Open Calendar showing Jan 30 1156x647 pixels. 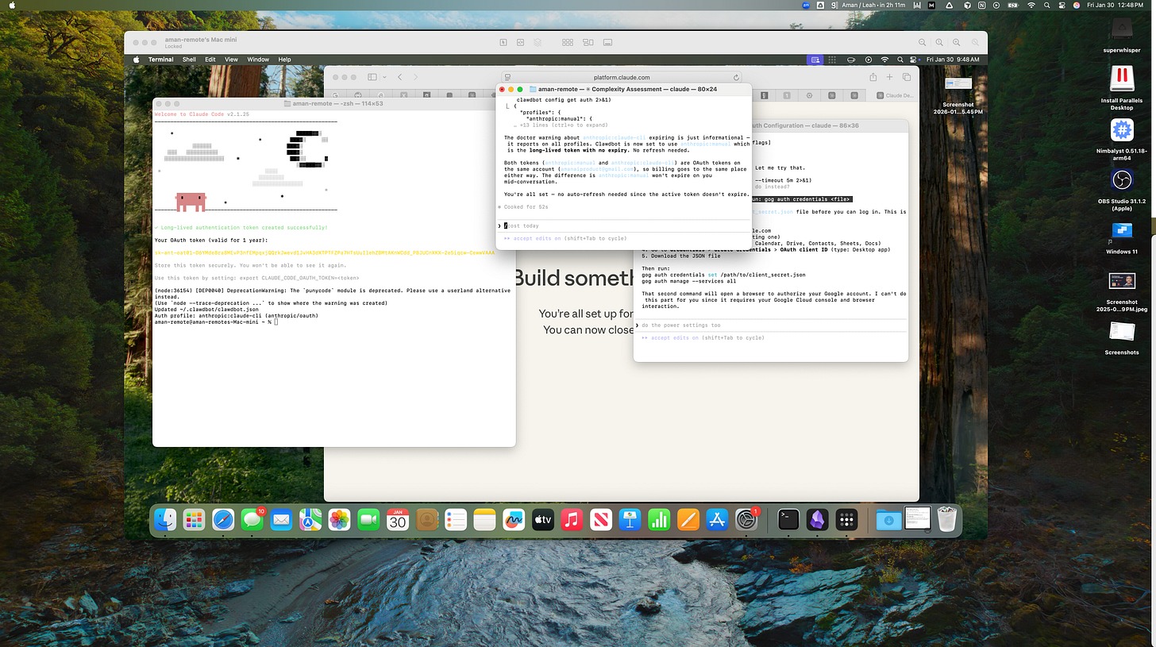click(x=398, y=520)
